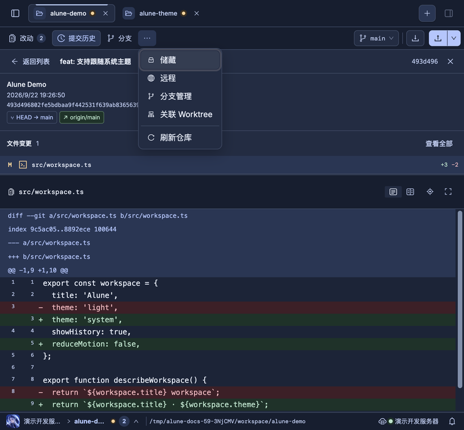
Task: Click alune-d... project name in status bar
Action: [89, 421]
